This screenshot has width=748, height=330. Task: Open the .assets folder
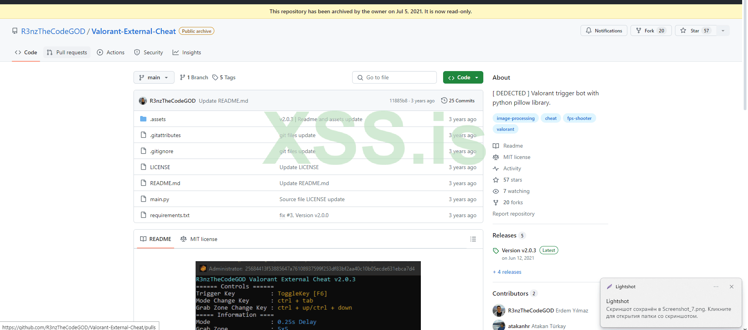click(158, 119)
